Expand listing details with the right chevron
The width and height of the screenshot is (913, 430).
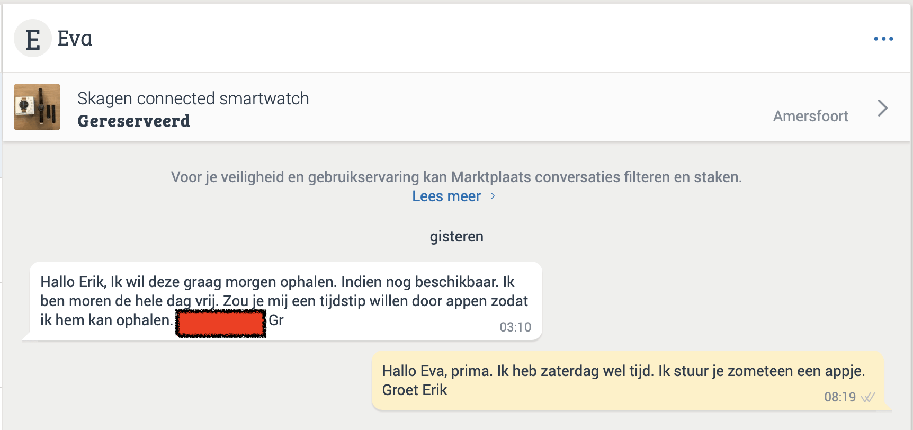point(882,108)
